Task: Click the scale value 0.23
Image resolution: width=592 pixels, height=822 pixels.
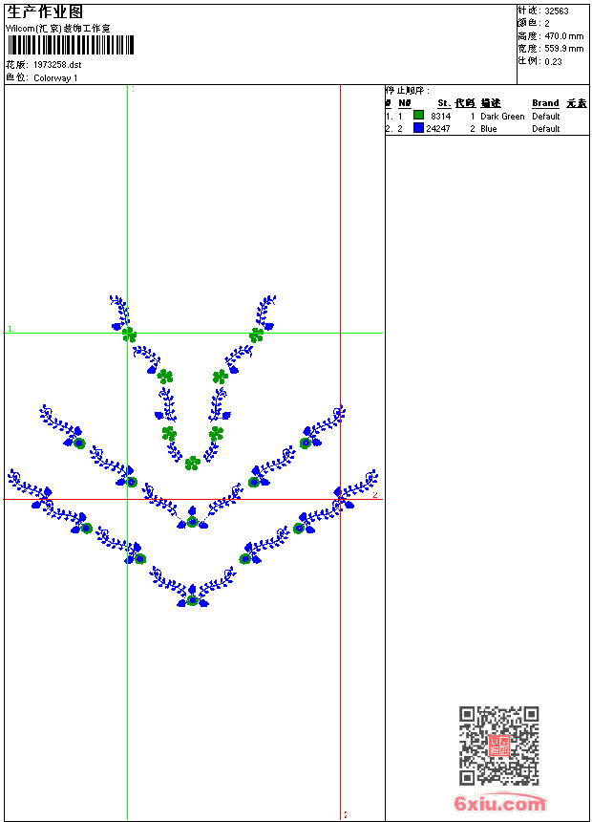Action: pyautogui.click(x=553, y=61)
